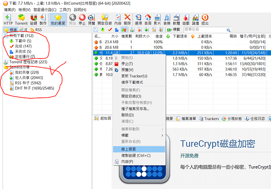
Task: Click the 預覽 preview toolbar icon
Action: click(x=92, y=20)
